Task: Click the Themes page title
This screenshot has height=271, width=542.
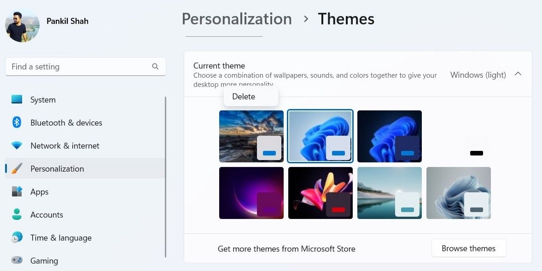Action: pyautogui.click(x=346, y=19)
